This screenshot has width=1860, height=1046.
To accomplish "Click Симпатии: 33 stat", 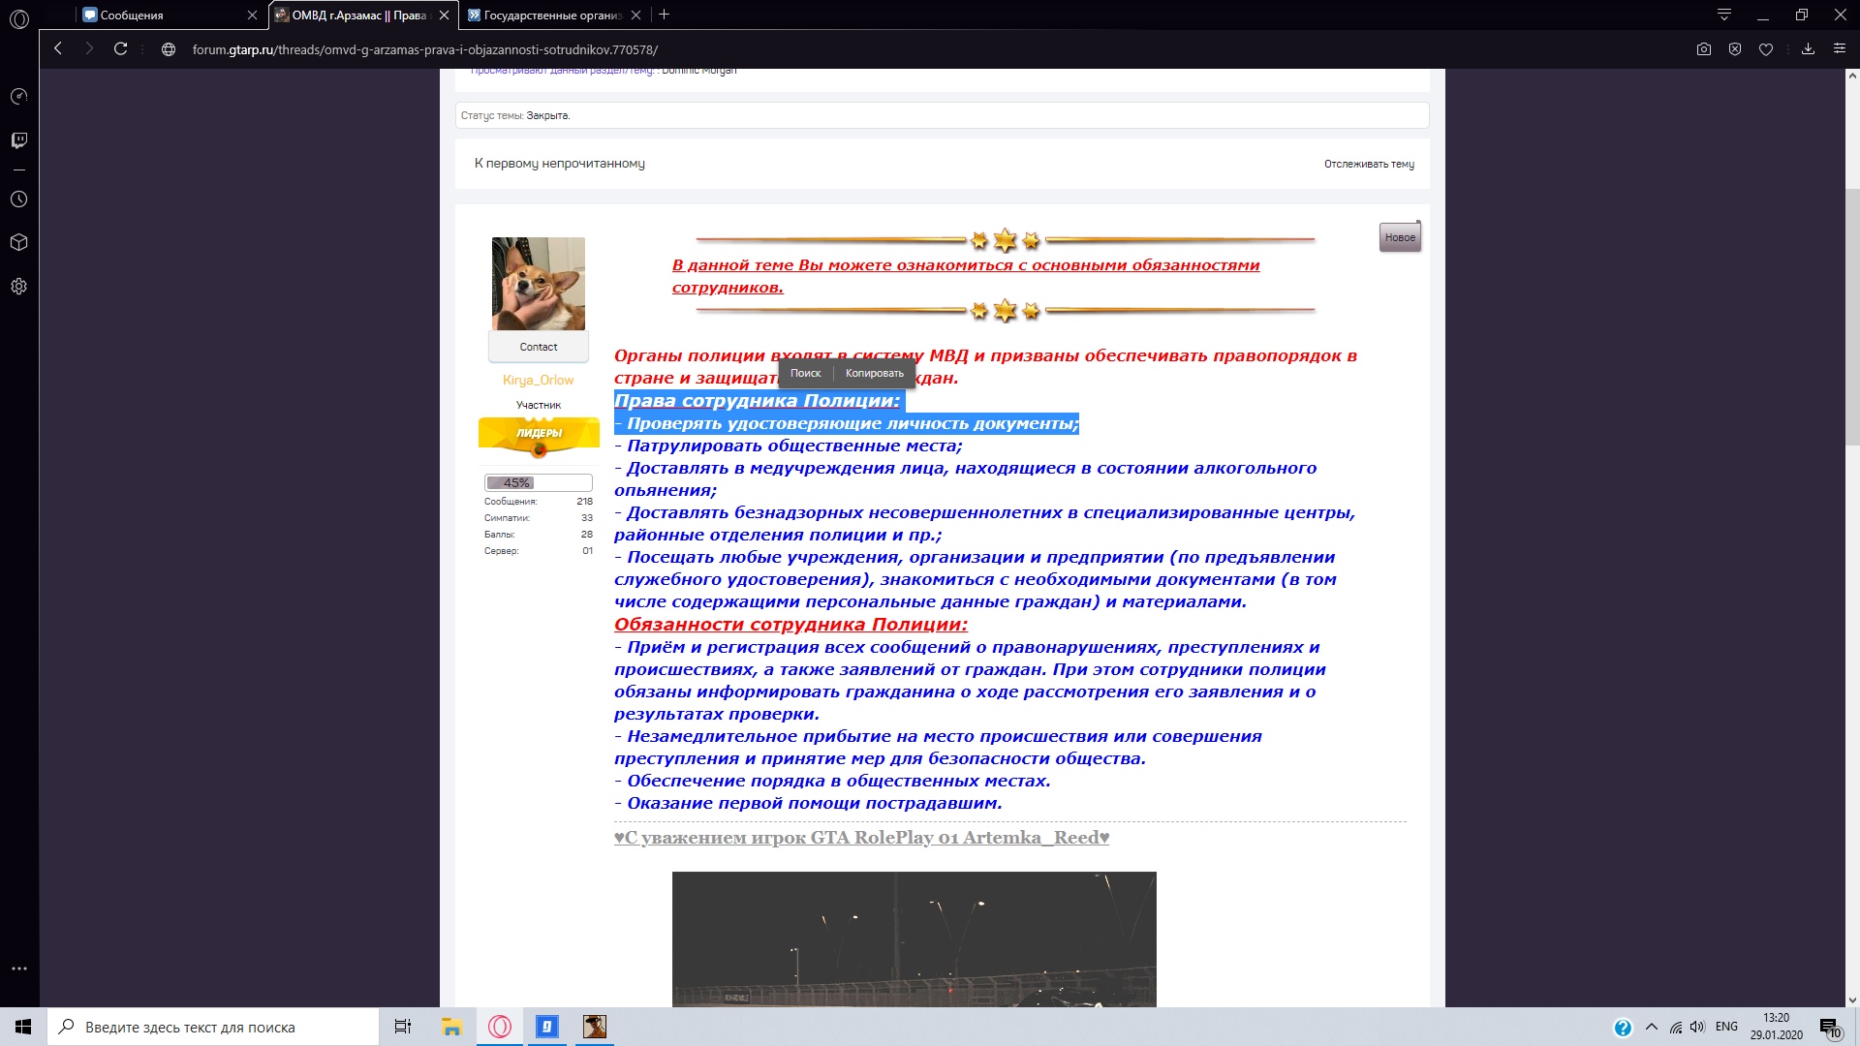I will pos(539,518).
